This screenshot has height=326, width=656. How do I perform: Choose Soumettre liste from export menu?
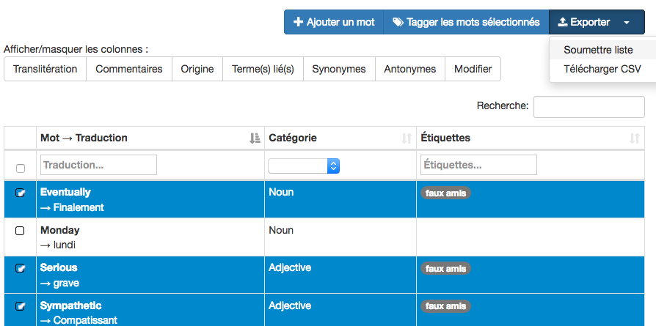click(x=598, y=50)
